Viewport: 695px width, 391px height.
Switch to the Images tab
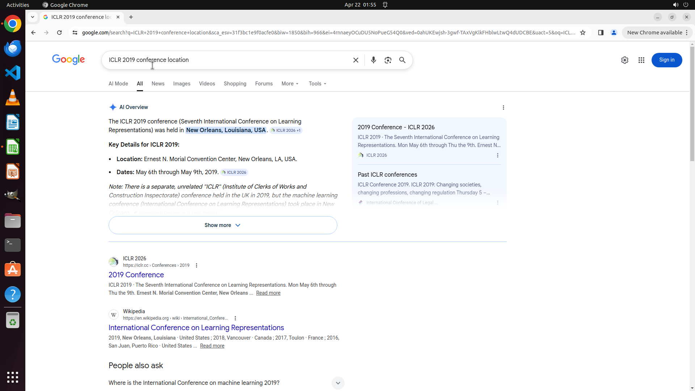(x=181, y=84)
